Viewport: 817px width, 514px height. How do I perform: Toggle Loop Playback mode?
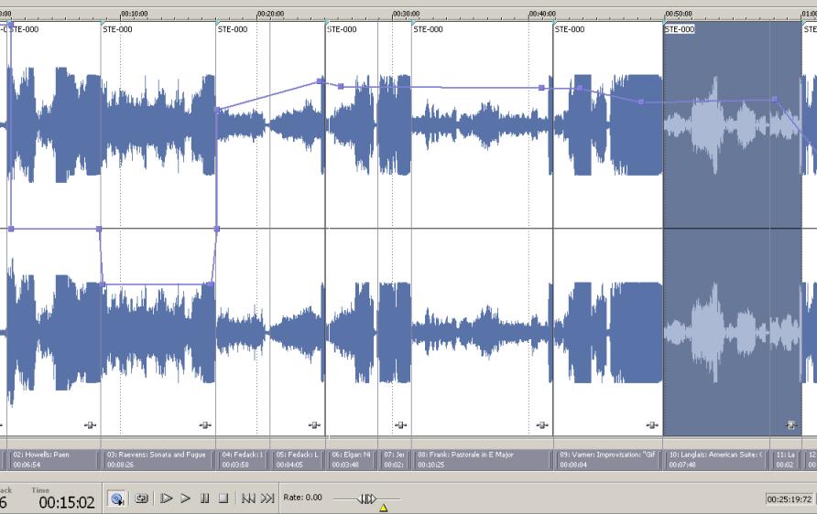[143, 498]
